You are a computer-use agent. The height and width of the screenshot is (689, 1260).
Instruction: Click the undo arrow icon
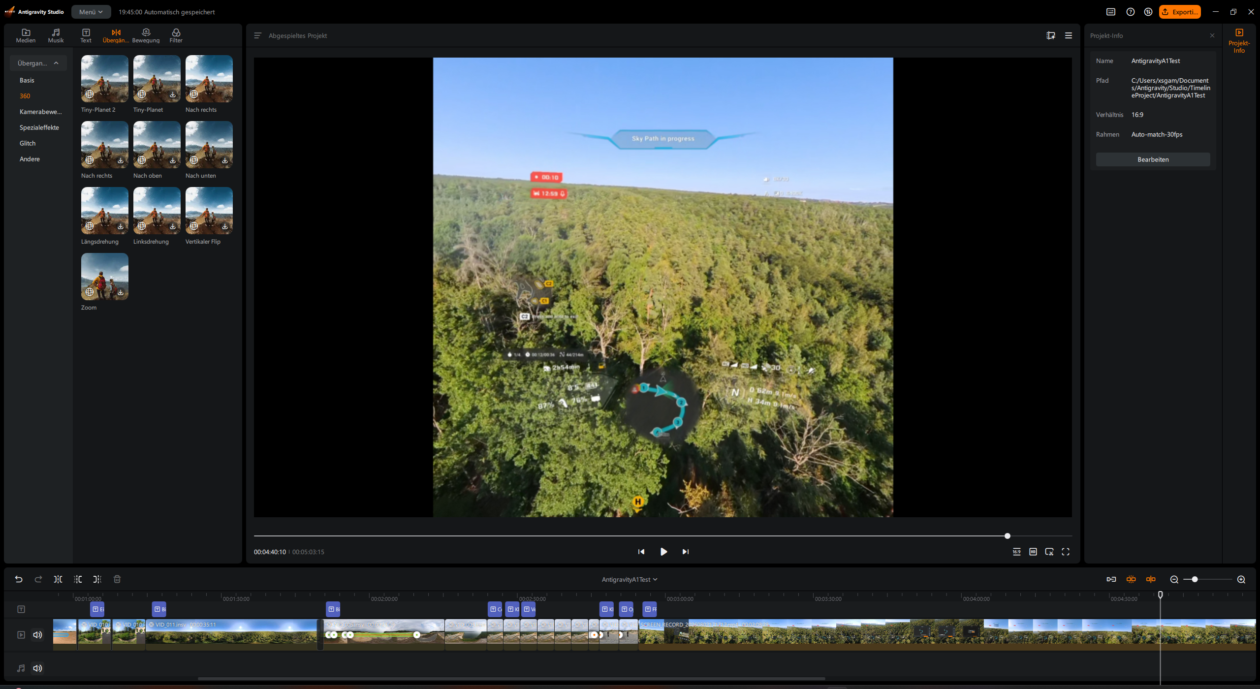click(x=19, y=579)
